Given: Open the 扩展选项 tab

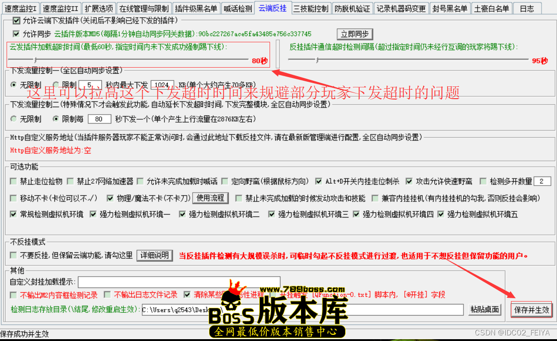Looking at the screenshot, I should 99,8.
